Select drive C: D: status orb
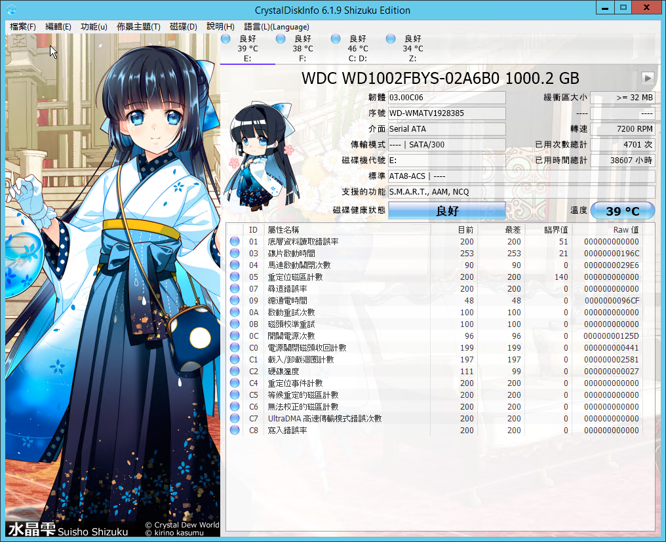Viewport: 666px width, 542px height. pos(336,39)
